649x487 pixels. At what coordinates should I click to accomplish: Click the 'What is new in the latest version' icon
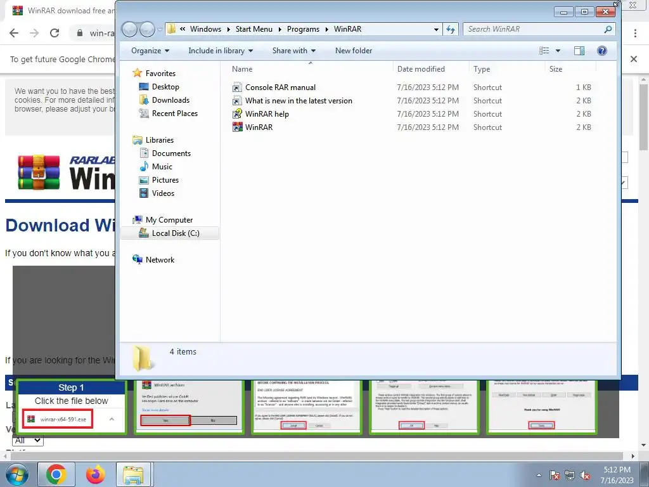237,101
